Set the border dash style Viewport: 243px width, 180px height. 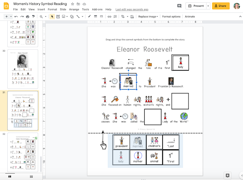tap(101, 17)
